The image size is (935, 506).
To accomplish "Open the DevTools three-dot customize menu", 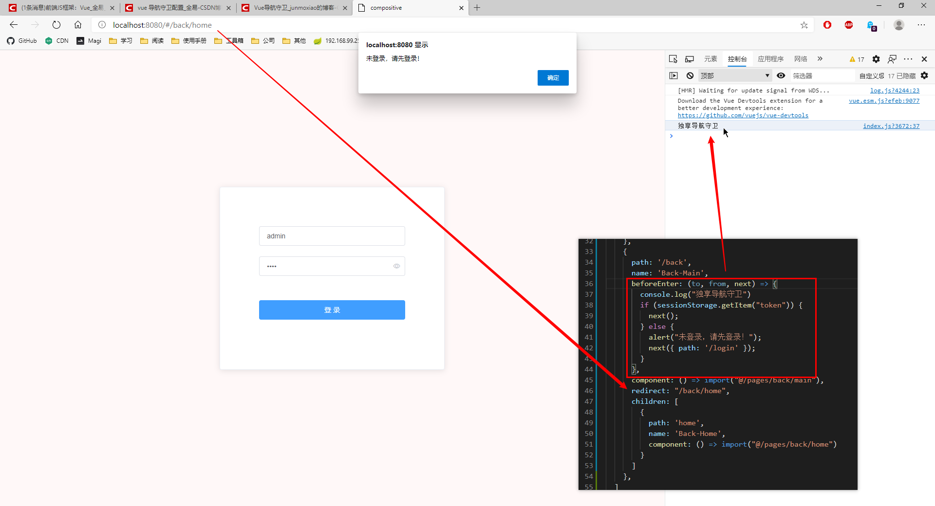I will tap(908, 59).
